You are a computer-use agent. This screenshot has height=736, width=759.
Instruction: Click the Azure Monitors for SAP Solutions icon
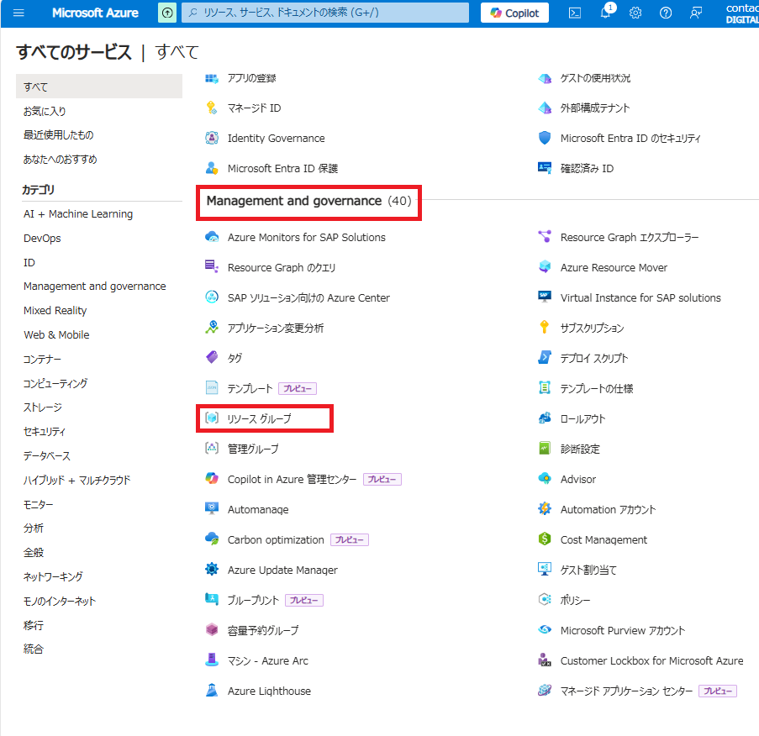[x=212, y=237]
